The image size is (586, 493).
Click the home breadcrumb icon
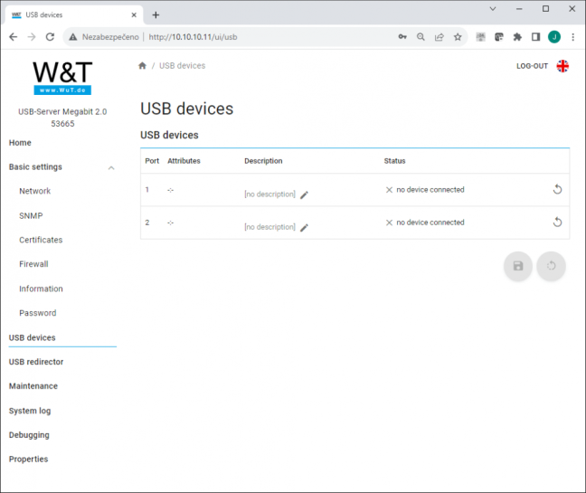[x=142, y=66]
